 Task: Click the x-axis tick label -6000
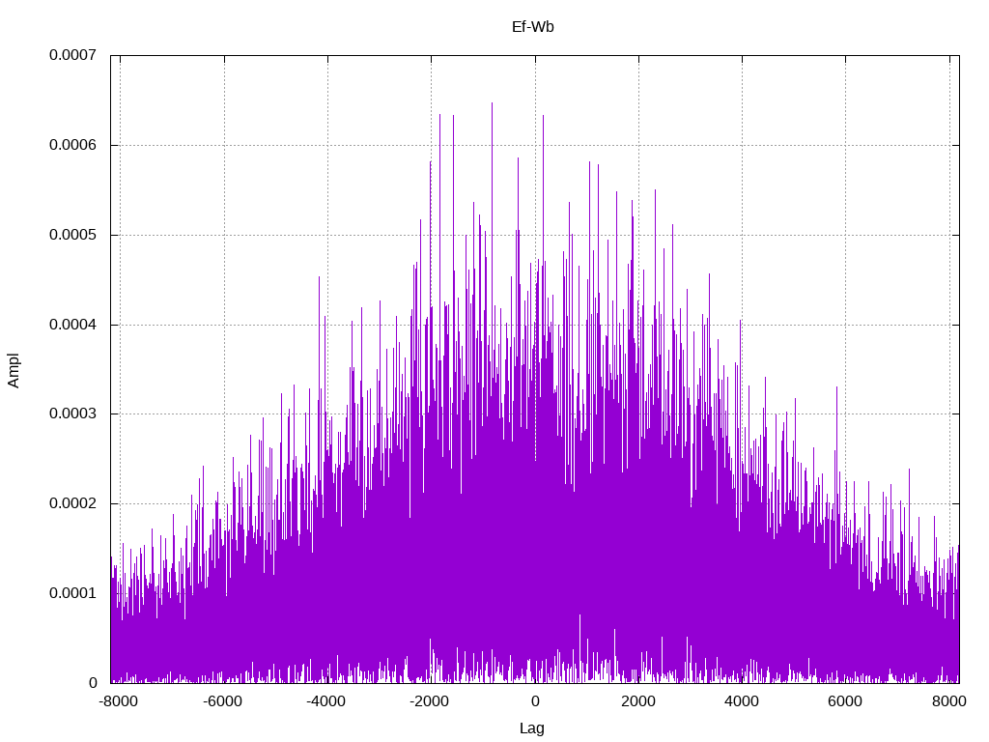pyautogui.click(x=222, y=701)
